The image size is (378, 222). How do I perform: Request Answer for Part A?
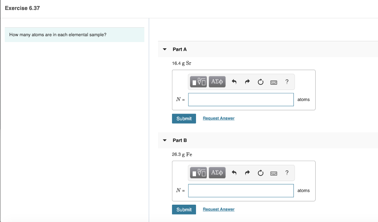(x=219, y=118)
